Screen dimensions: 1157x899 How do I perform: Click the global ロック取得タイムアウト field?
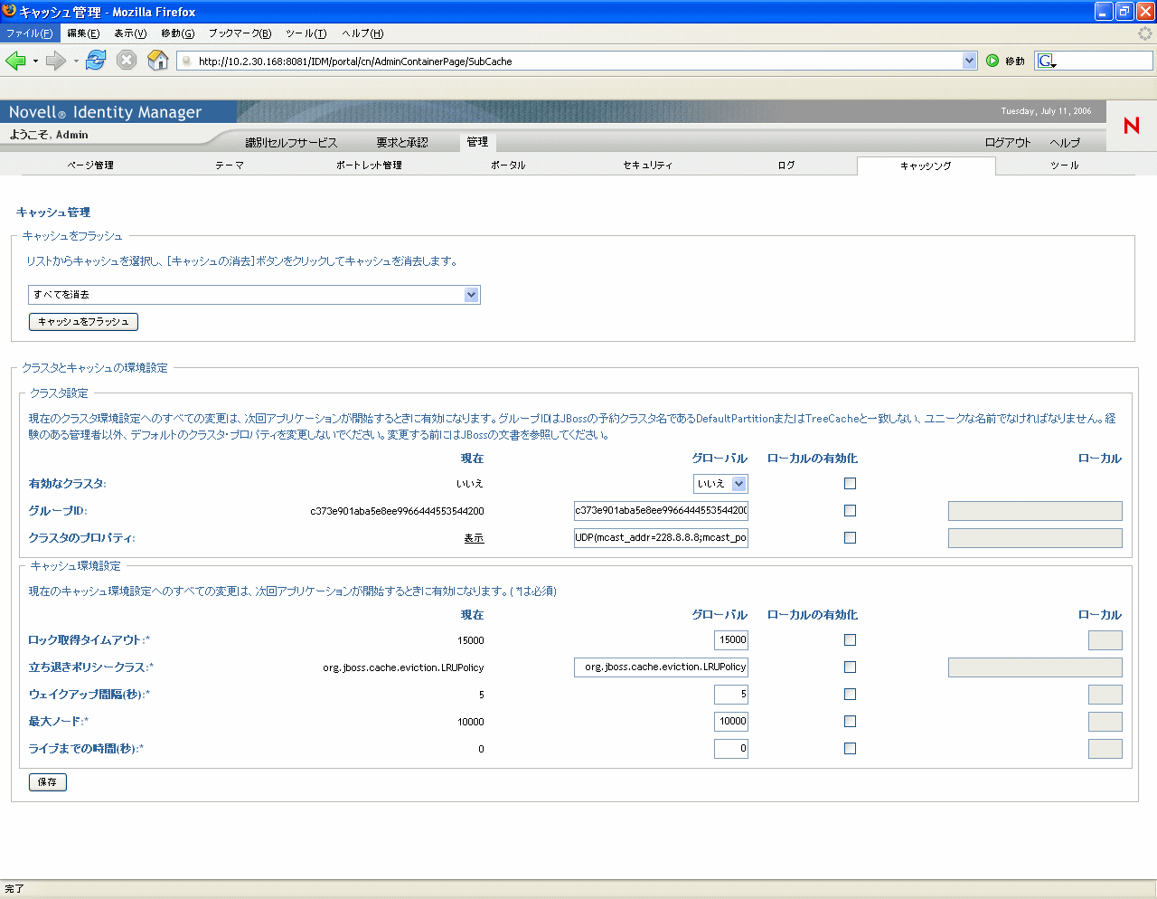coord(731,640)
